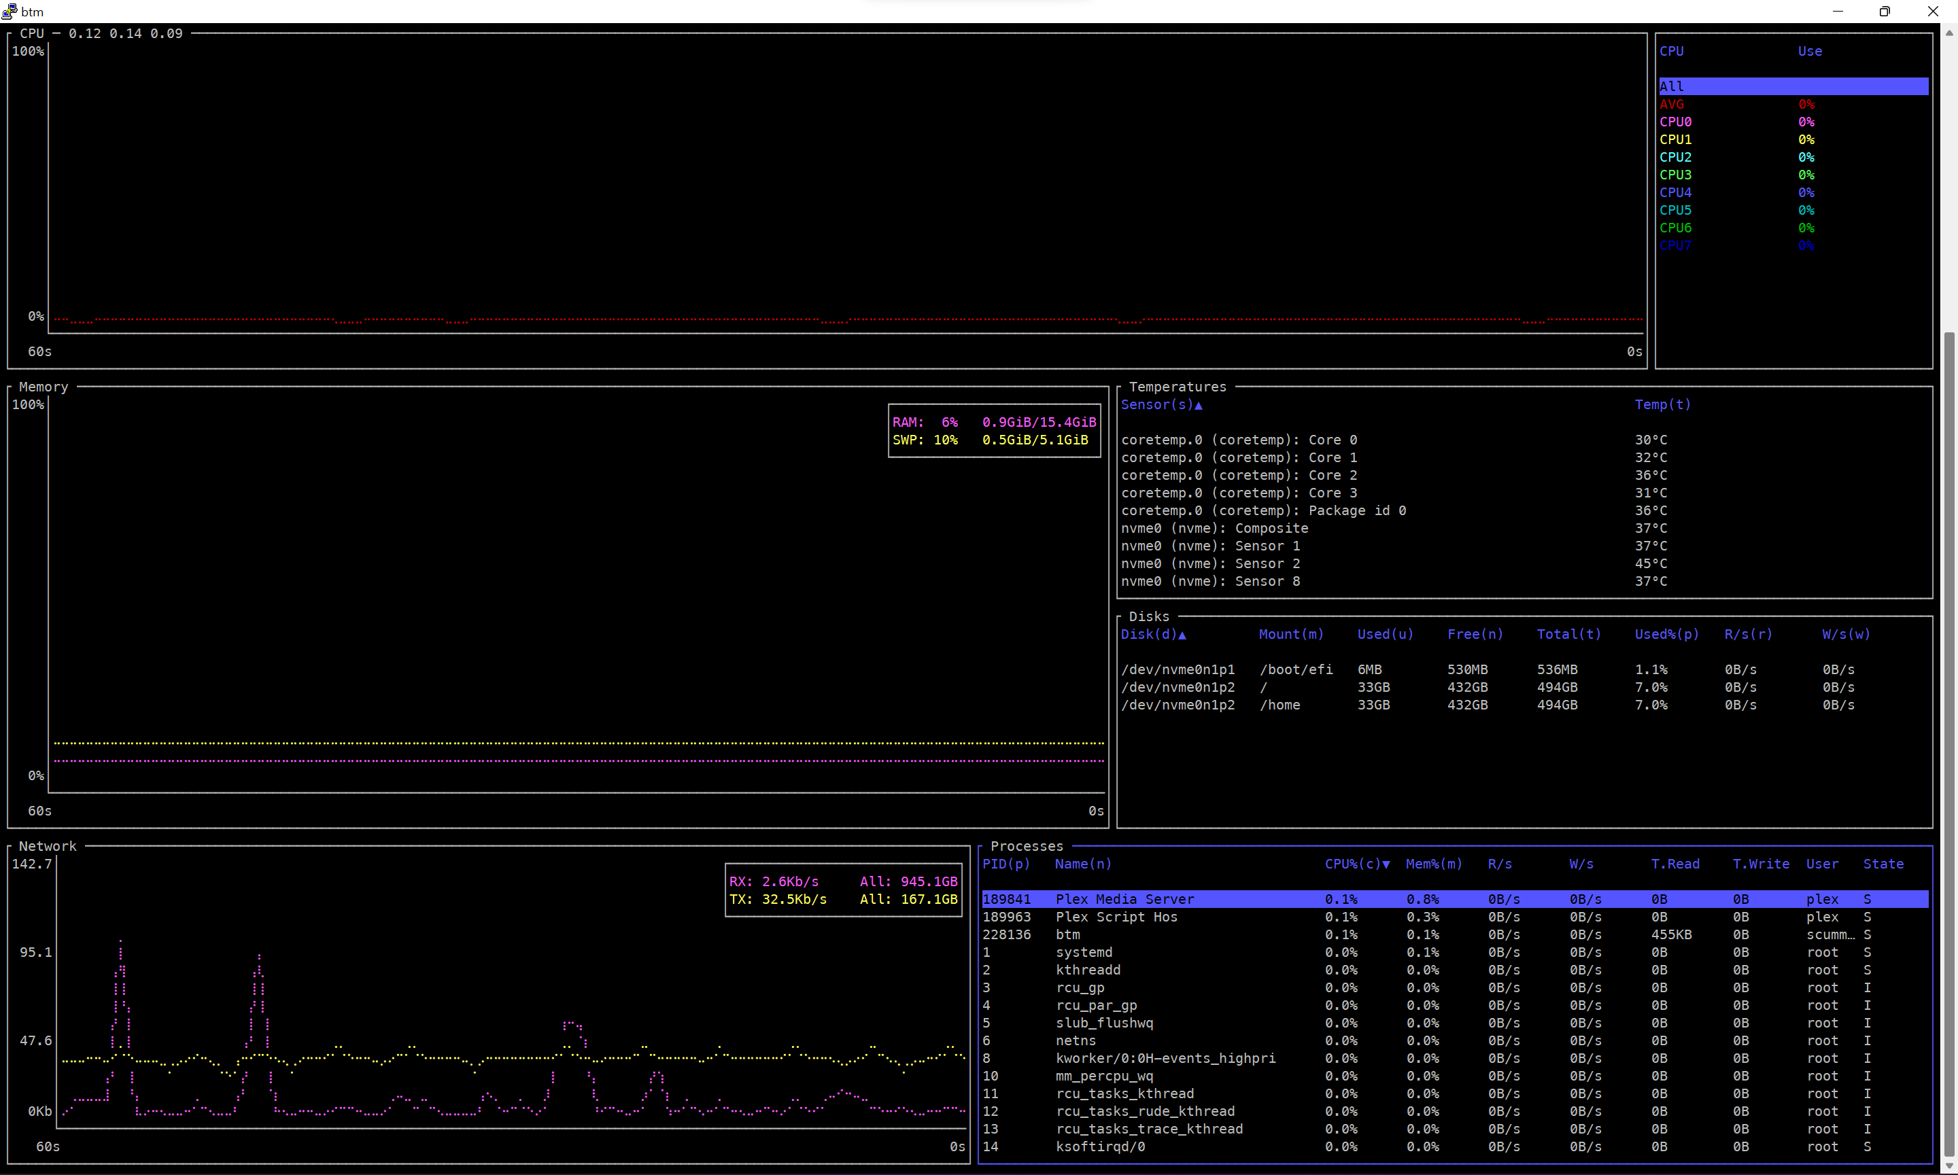1958x1175 pixels.
Task: Select the AVG row in CPU legend
Action: click(x=1793, y=105)
